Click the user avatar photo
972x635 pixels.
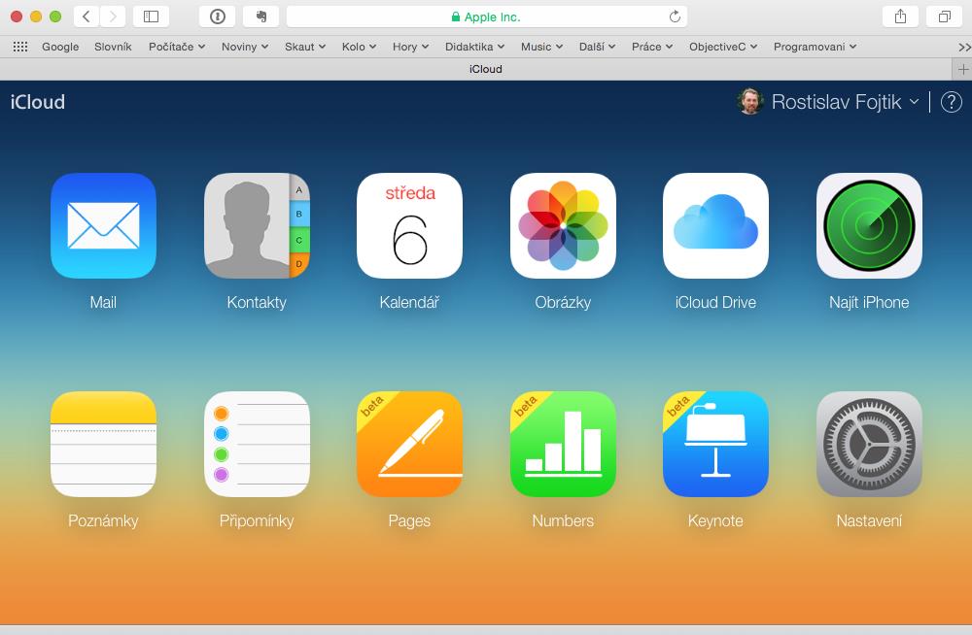click(750, 102)
